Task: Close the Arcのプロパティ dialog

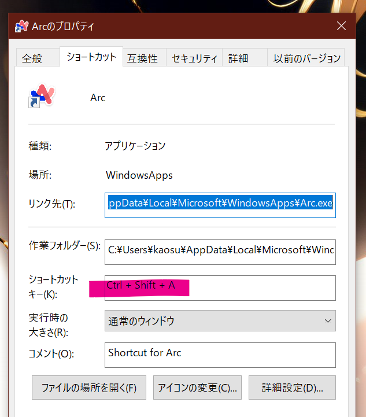Action: coord(341,26)
